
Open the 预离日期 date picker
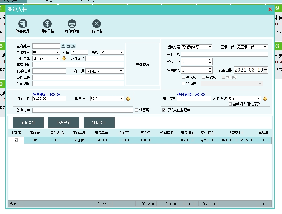[265, 70]
